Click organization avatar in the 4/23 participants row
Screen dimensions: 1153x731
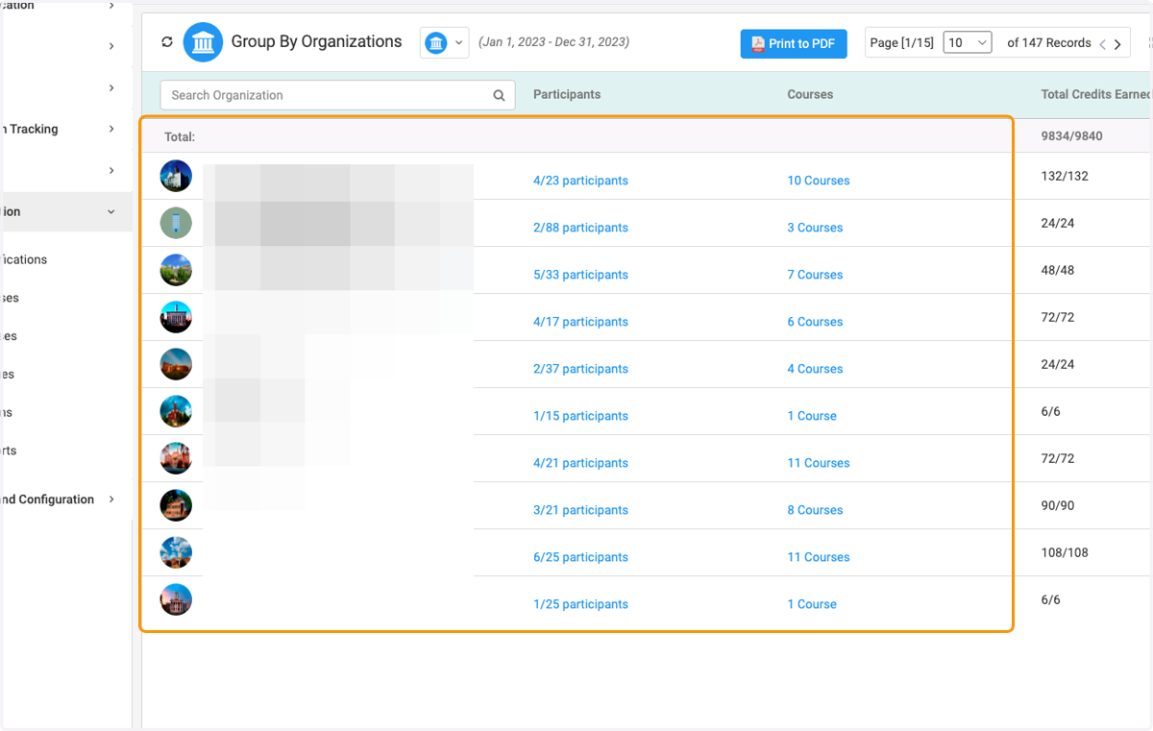pyautogui.click(x=176, y=176)
